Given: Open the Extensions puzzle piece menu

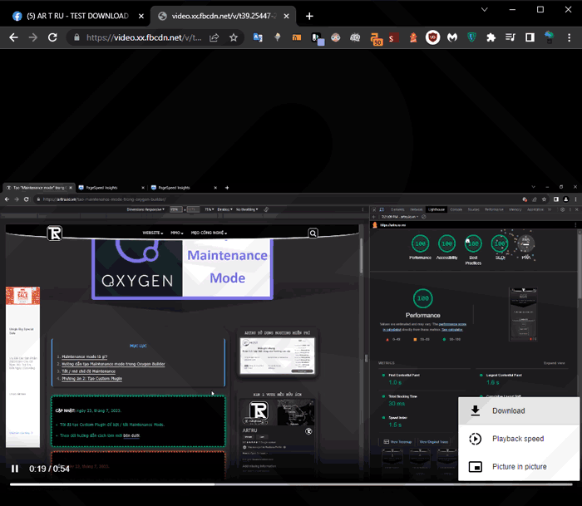Looking at the screenshot, I should (491, 37).
